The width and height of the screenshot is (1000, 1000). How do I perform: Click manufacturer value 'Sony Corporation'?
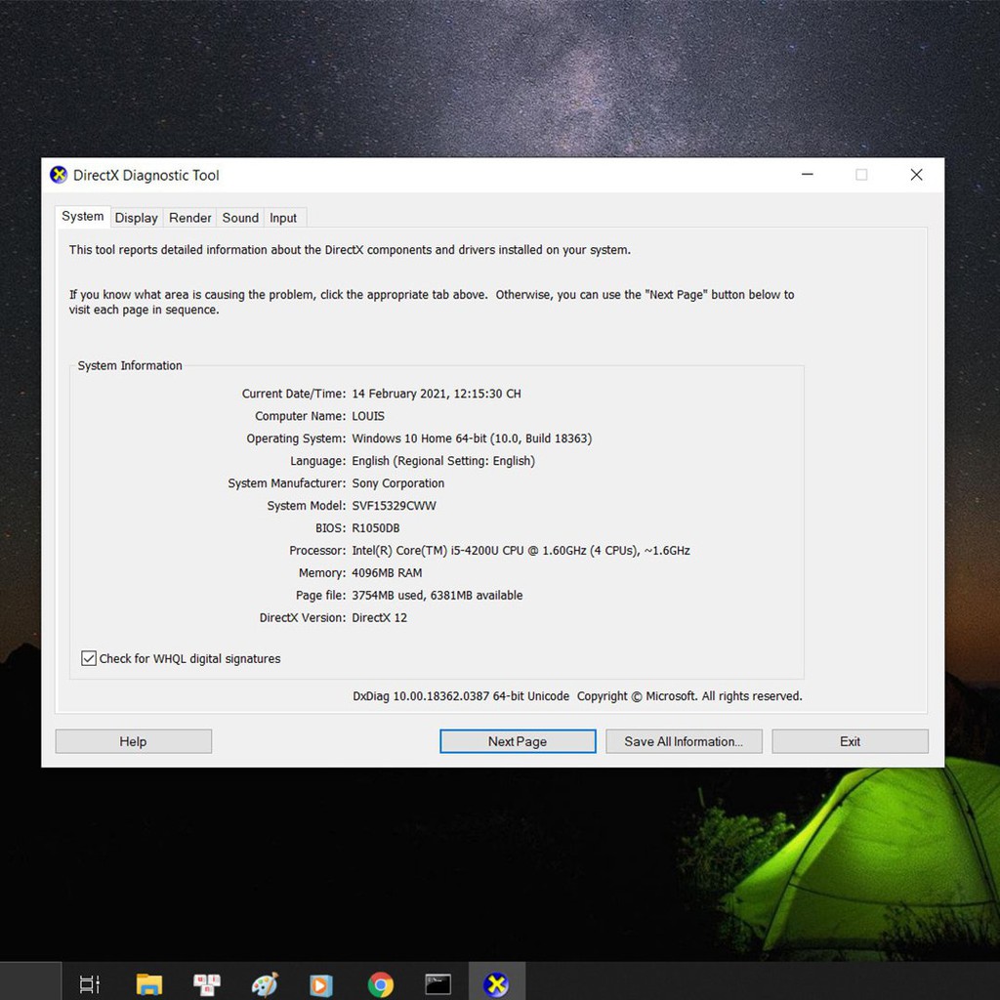point(398,482)
